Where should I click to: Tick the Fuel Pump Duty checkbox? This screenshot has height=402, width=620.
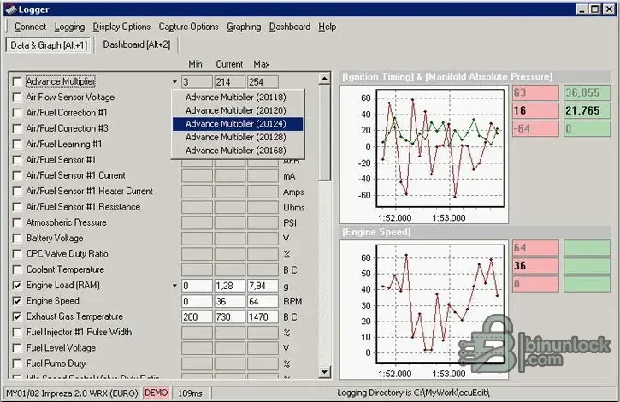[x=17, y=364]
